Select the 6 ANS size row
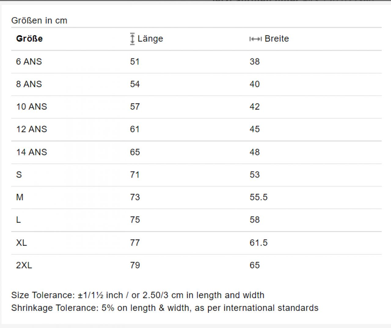The width and height of the screenshot is (391, 328). pyautogui.click(x=196, y=62)
